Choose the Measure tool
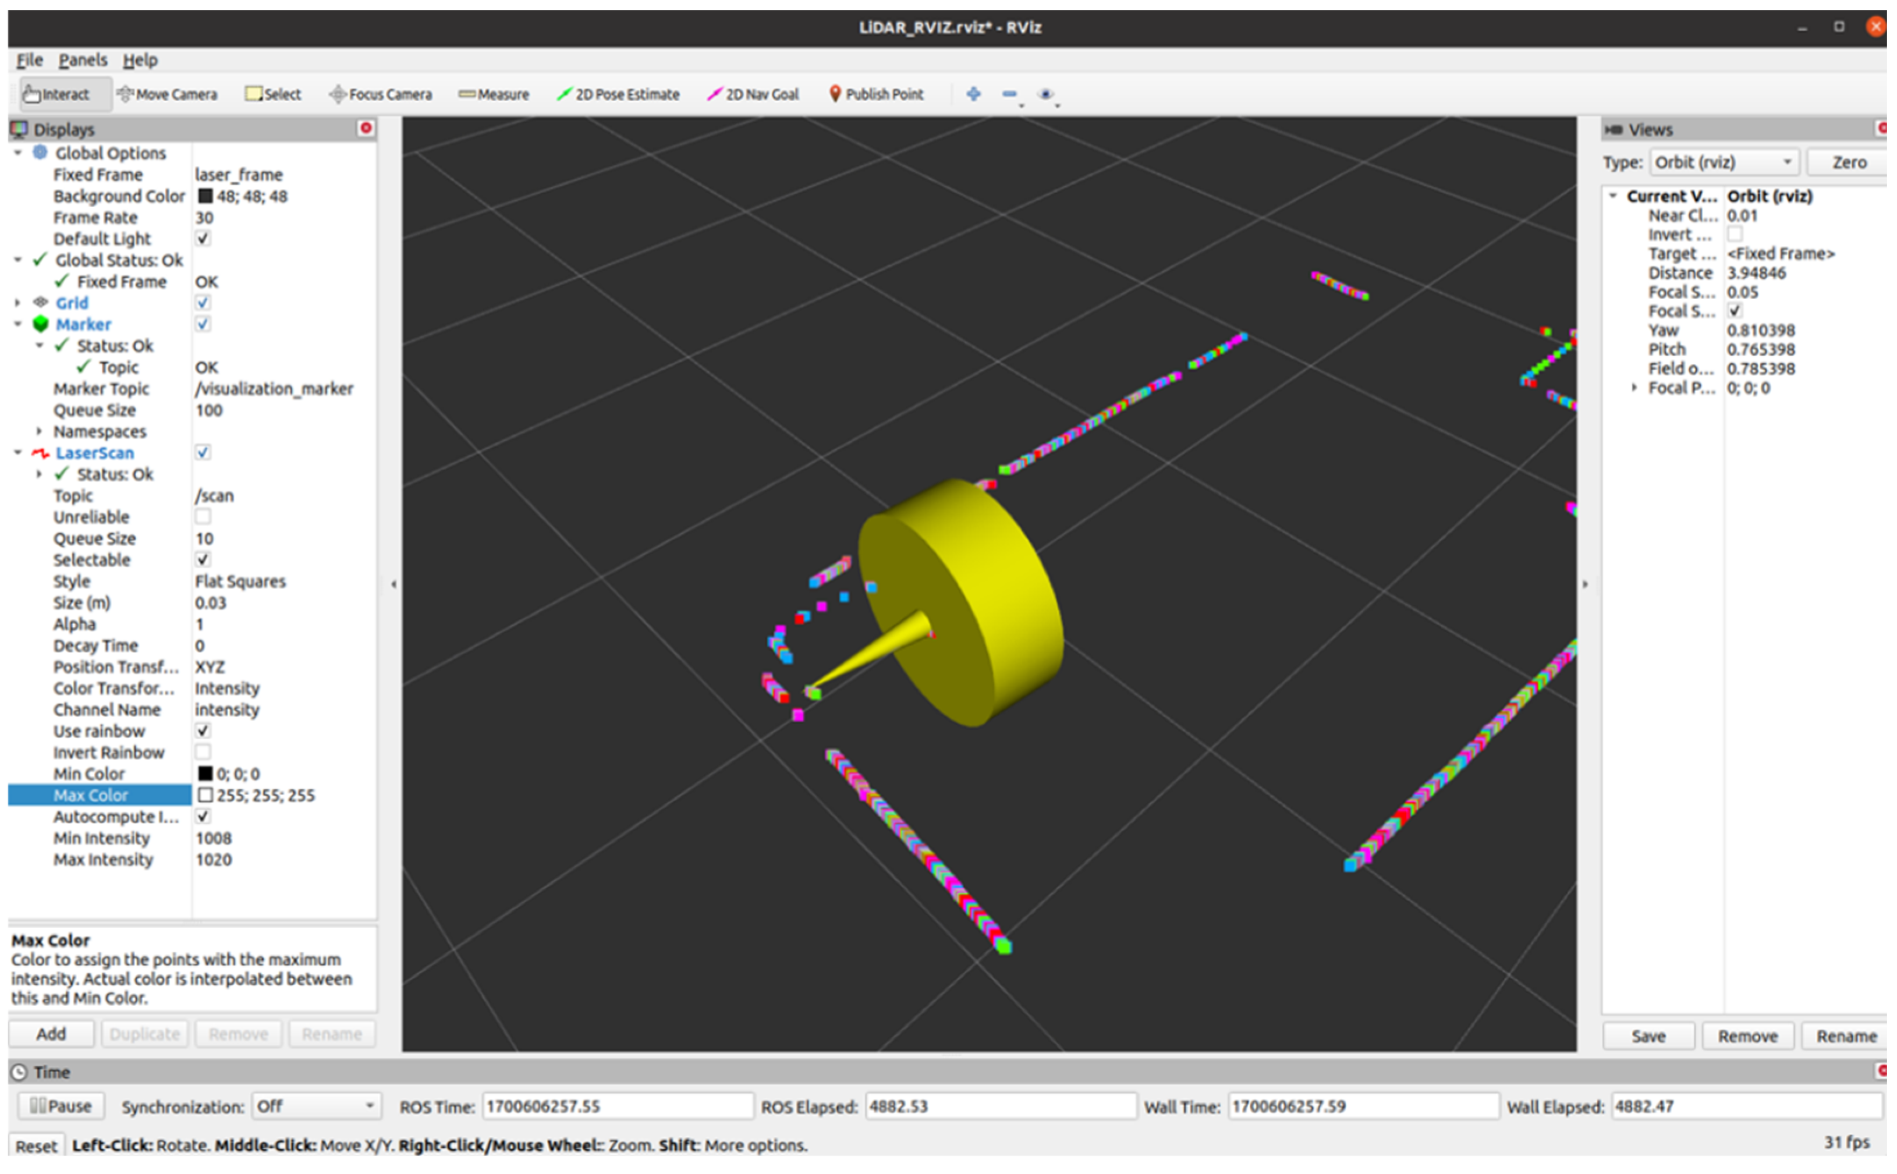This screenshot has width=1897, height=1174. (x=493, y=94)
